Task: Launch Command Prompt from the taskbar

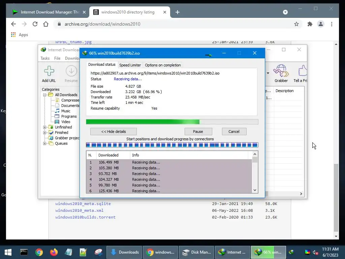Action: point(24,252)
